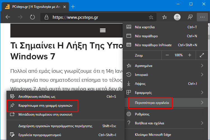This screenshot has width=210, height=140.
Task: Add page to favorites via star in address bar
Action: (x=151, y=17)
